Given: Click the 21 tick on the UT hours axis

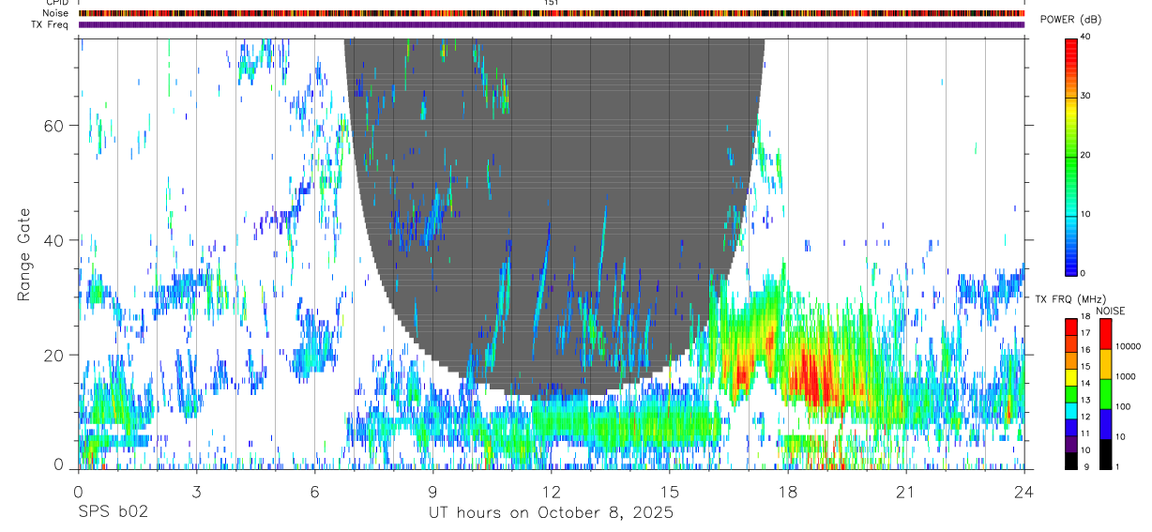Looking at the screenshot, I should click(x=906, y=492).
